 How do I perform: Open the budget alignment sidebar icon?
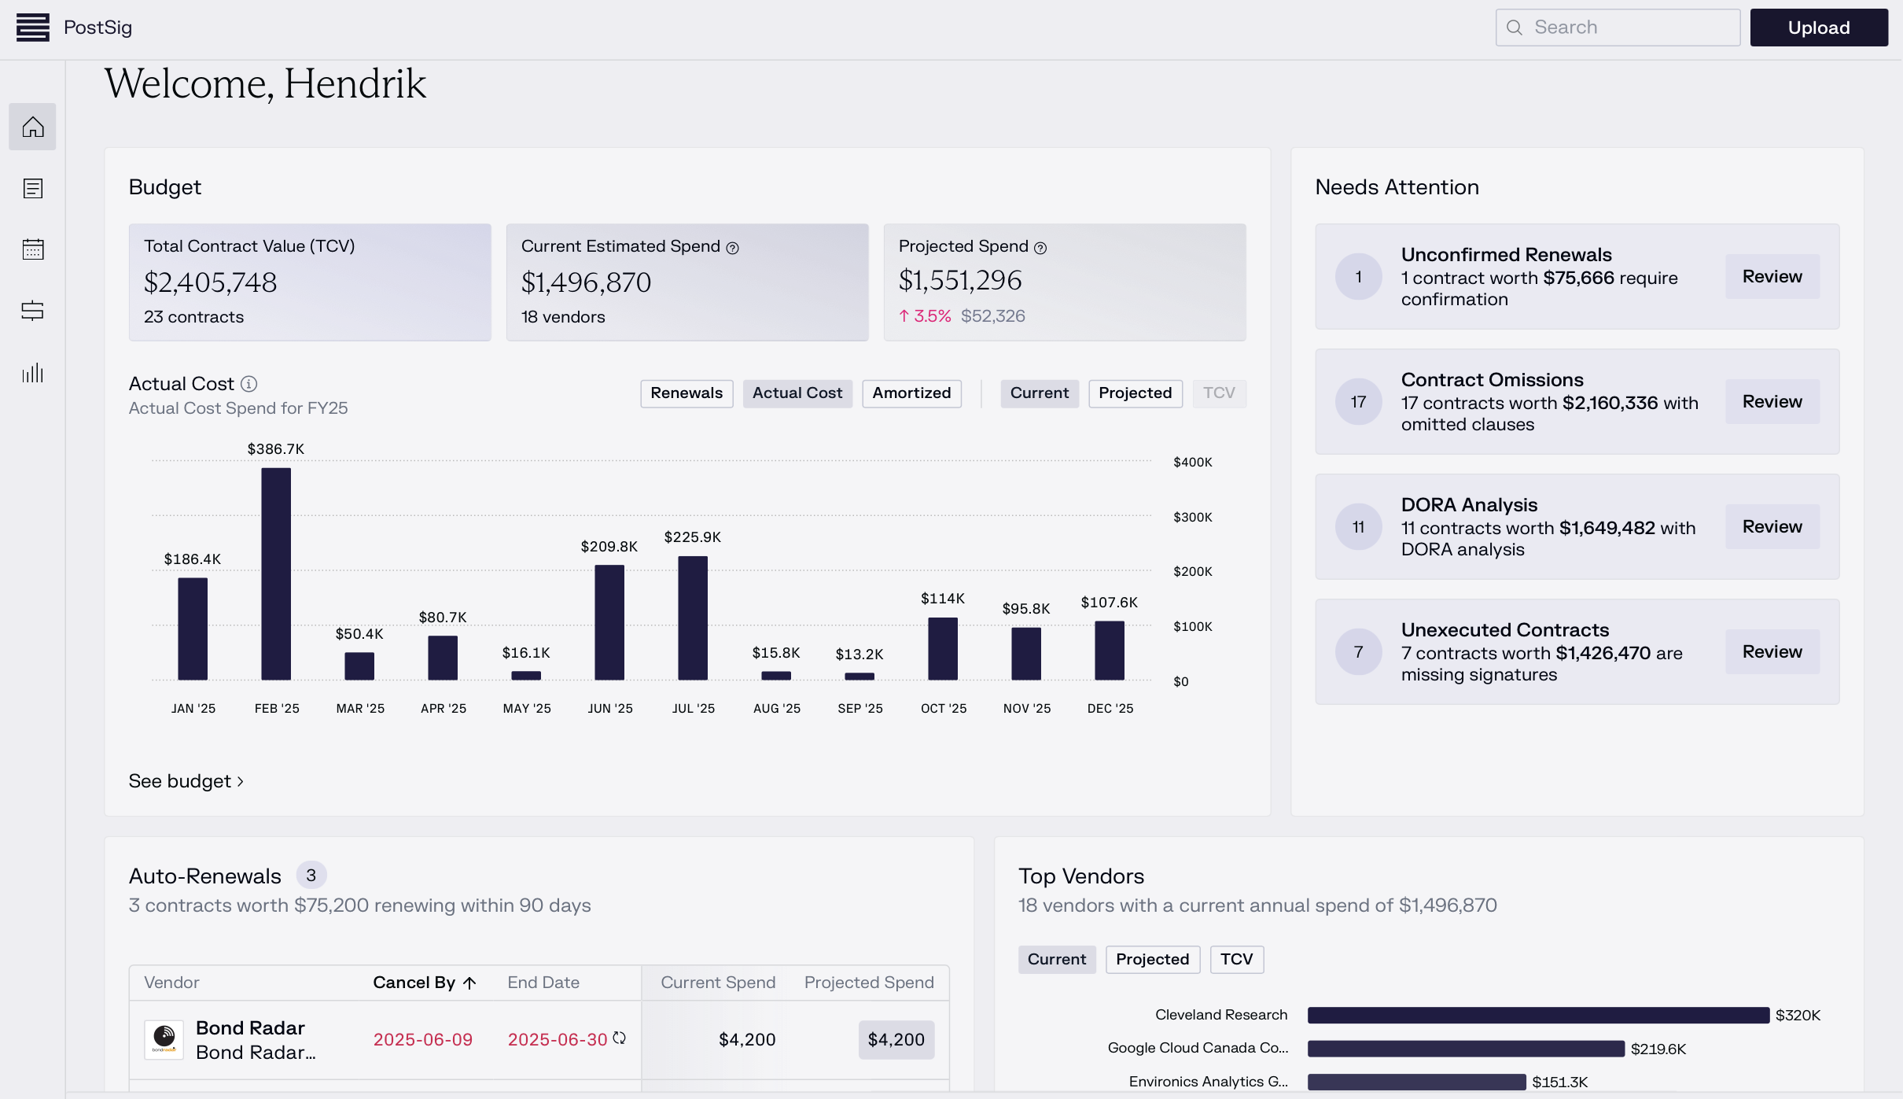tap(32, 311)
